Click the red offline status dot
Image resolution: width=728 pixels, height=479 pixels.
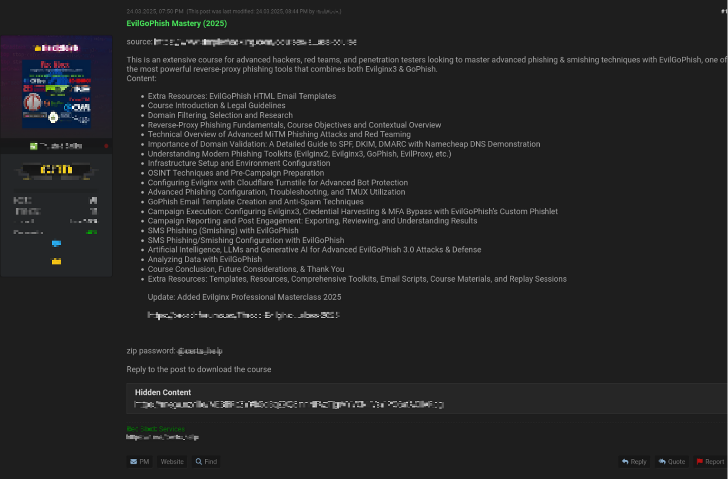[106, 146]
